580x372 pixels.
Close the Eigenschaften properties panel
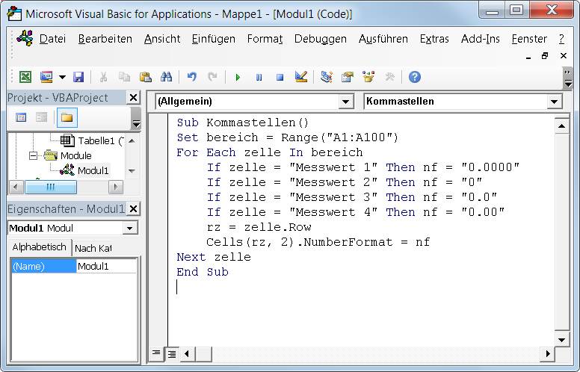tap(133, 209)
